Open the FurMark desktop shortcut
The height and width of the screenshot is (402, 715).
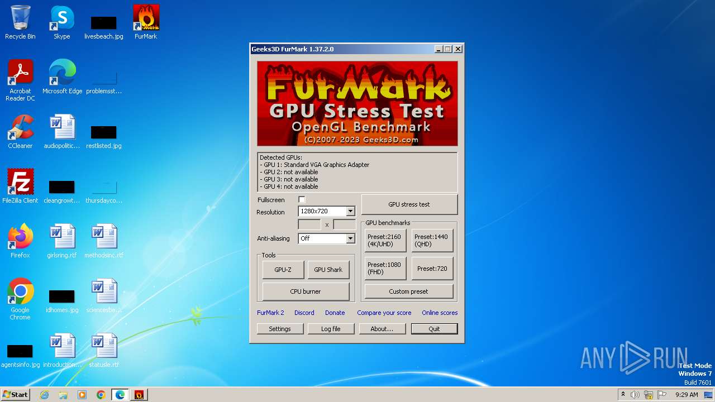[146, 22]
